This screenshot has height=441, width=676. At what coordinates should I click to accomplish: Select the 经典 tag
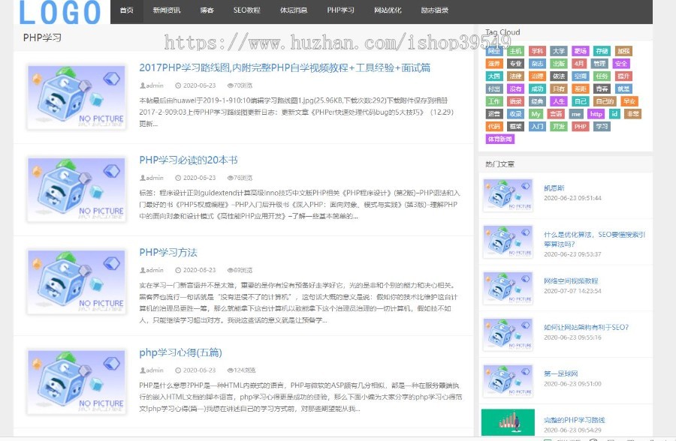coord(537,101)
